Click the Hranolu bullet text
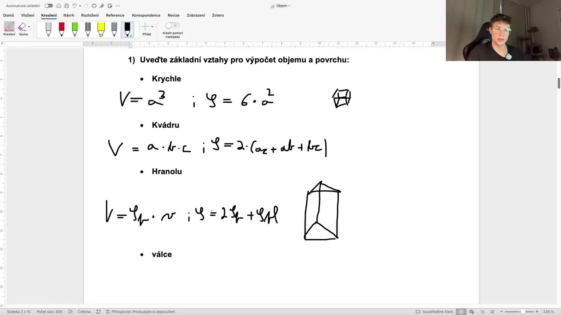Image resolution: width=561 pixels, height=315 pixels. point(167,171)
